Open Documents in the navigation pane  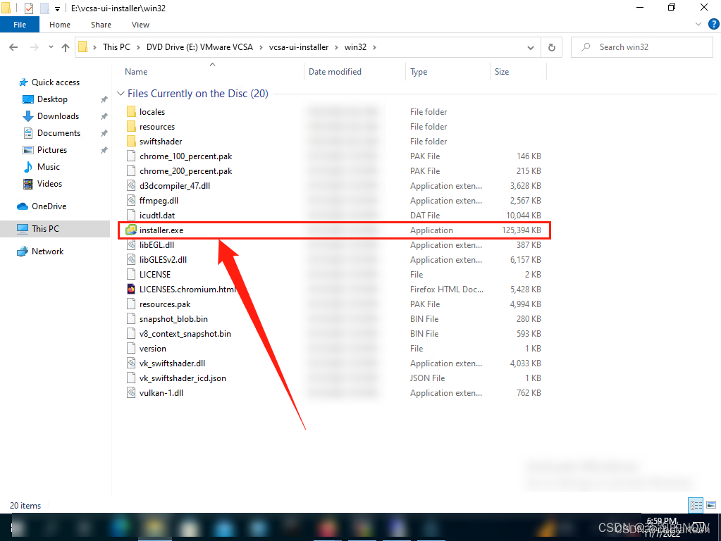(58, 133)
